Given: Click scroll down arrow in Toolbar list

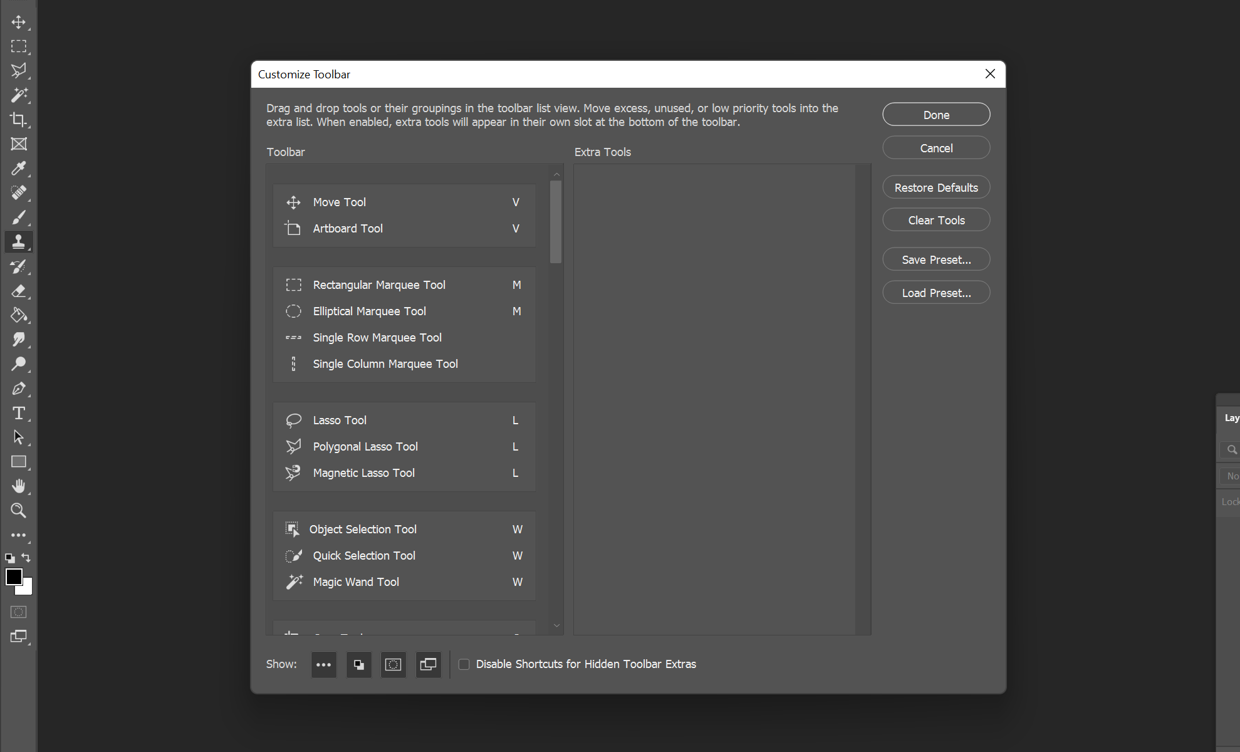Looking at the screenshot, I should [x=556, y=625].
